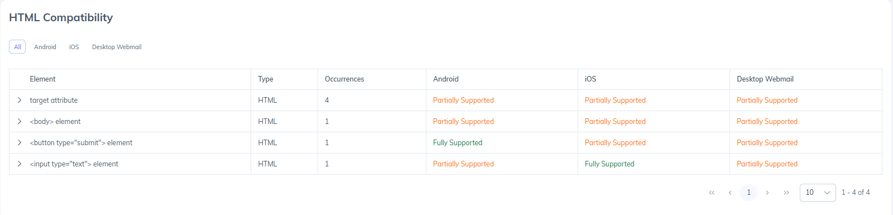The image size is (893, 215).
Task: Open the rows per page dropdown showing 10
Action: (818, 192)
